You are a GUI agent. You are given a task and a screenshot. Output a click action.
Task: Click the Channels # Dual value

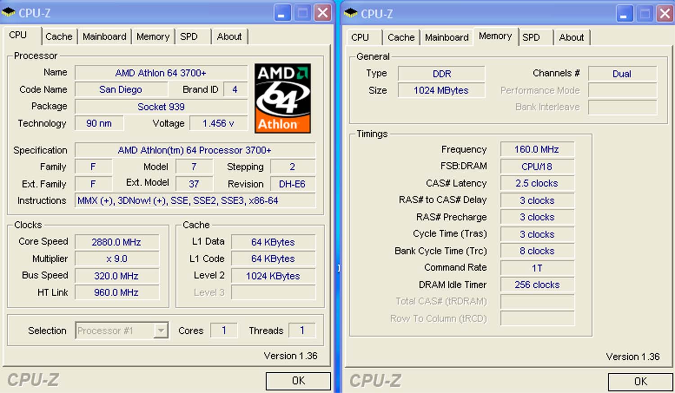(622, 74)
